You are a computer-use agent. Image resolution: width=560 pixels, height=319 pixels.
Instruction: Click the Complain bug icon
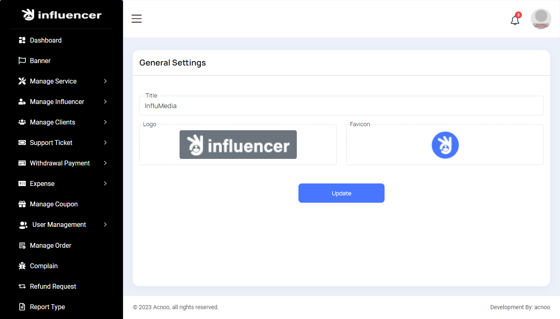[x=22, y=266]
